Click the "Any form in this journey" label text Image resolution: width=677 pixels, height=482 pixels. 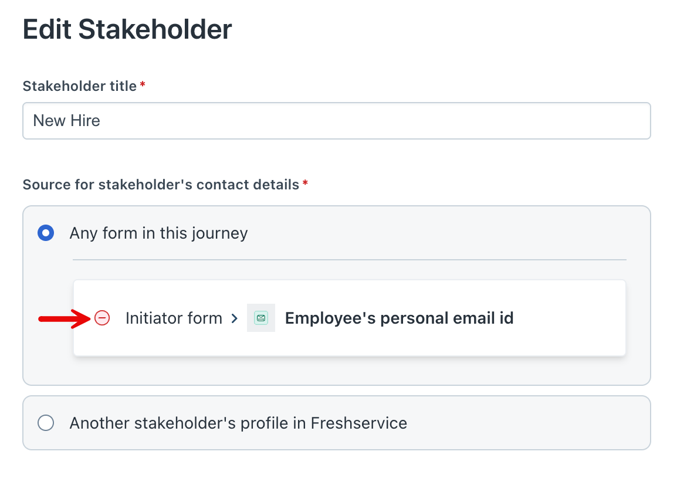pos(158,233)
